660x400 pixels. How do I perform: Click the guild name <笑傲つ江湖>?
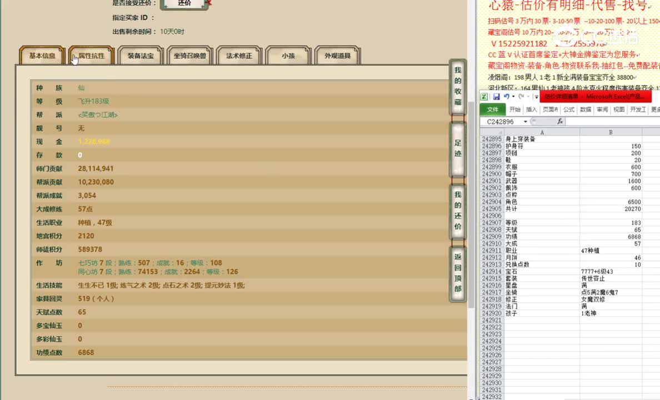click(x=98, y=114)
